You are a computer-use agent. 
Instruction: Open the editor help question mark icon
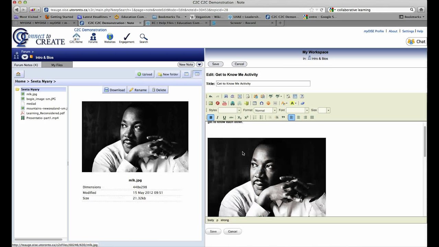point(302,96)
